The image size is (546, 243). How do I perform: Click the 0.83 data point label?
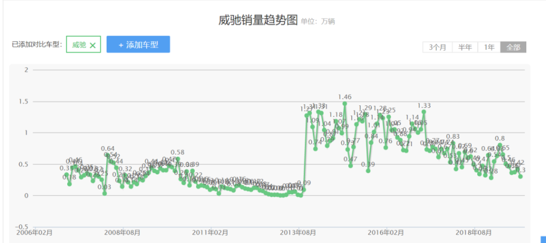coord(453,137)
